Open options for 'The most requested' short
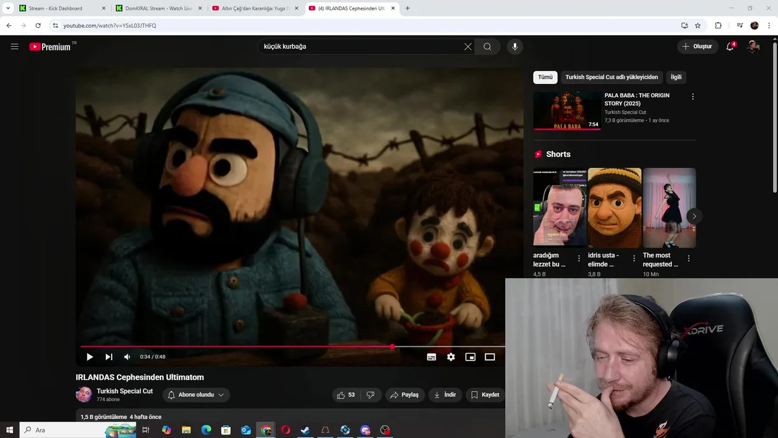The image size is (778, 438). [x=689, y=259]
